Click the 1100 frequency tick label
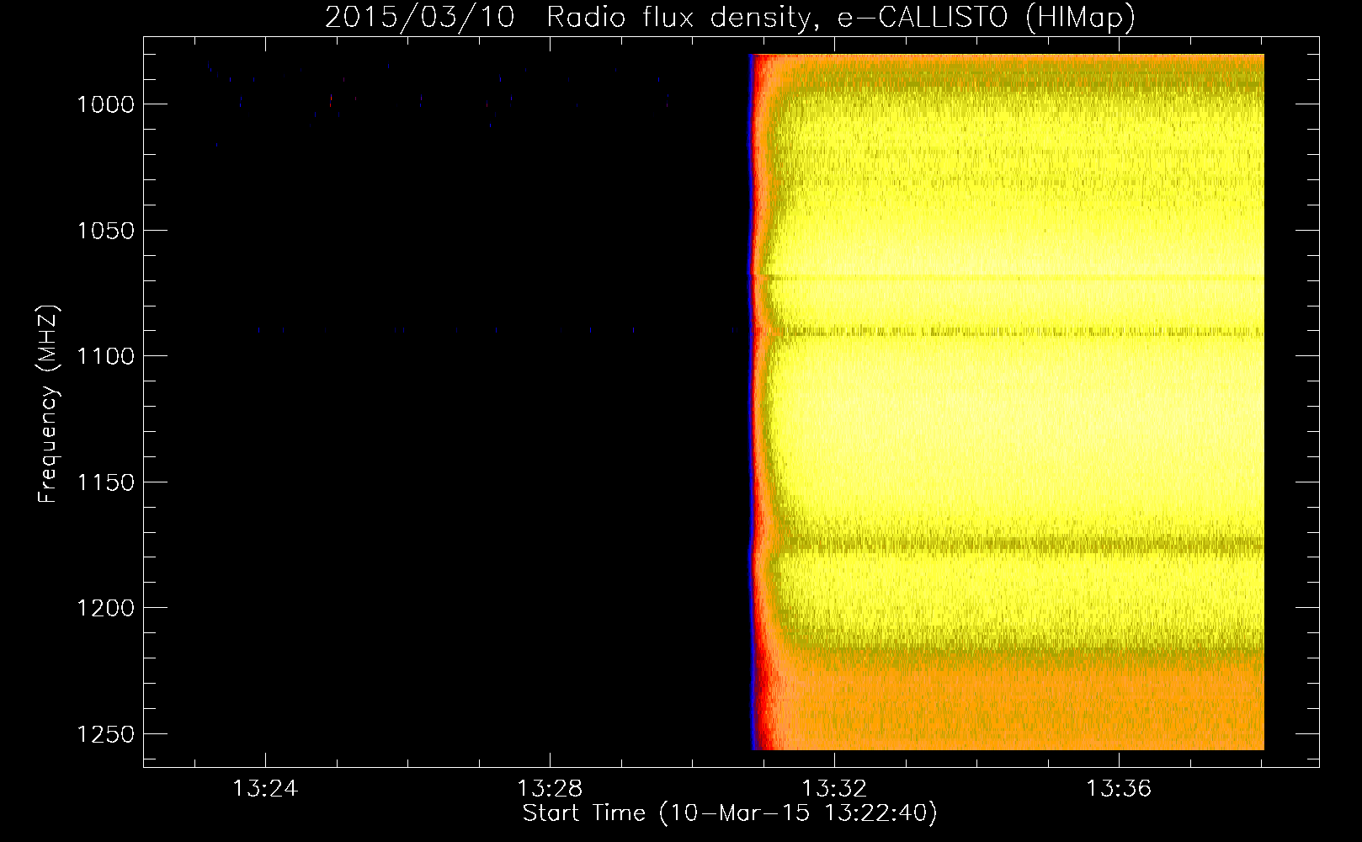The image size is (1362, 842). (105, 356)
